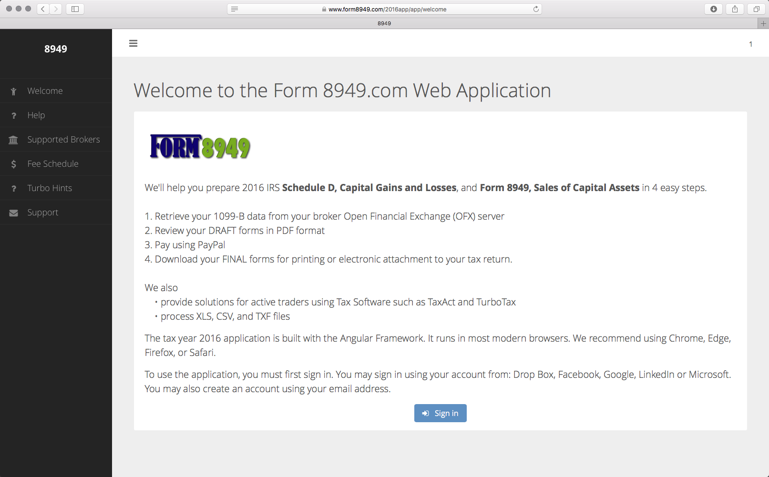
Task: Click the Support envelope icon
Action: (13, 213)
